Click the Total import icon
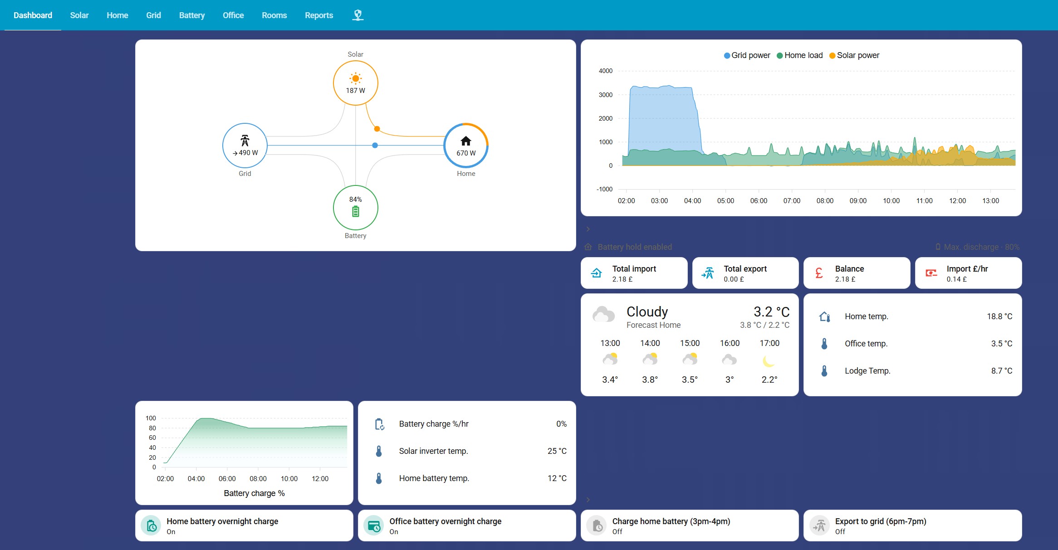The height and width of the screenshot is (550, 1058). [597, 273]
